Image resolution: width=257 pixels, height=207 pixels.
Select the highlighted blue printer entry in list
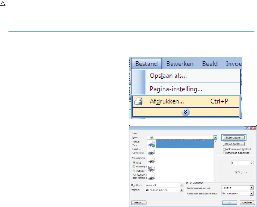tap(185, 144)
